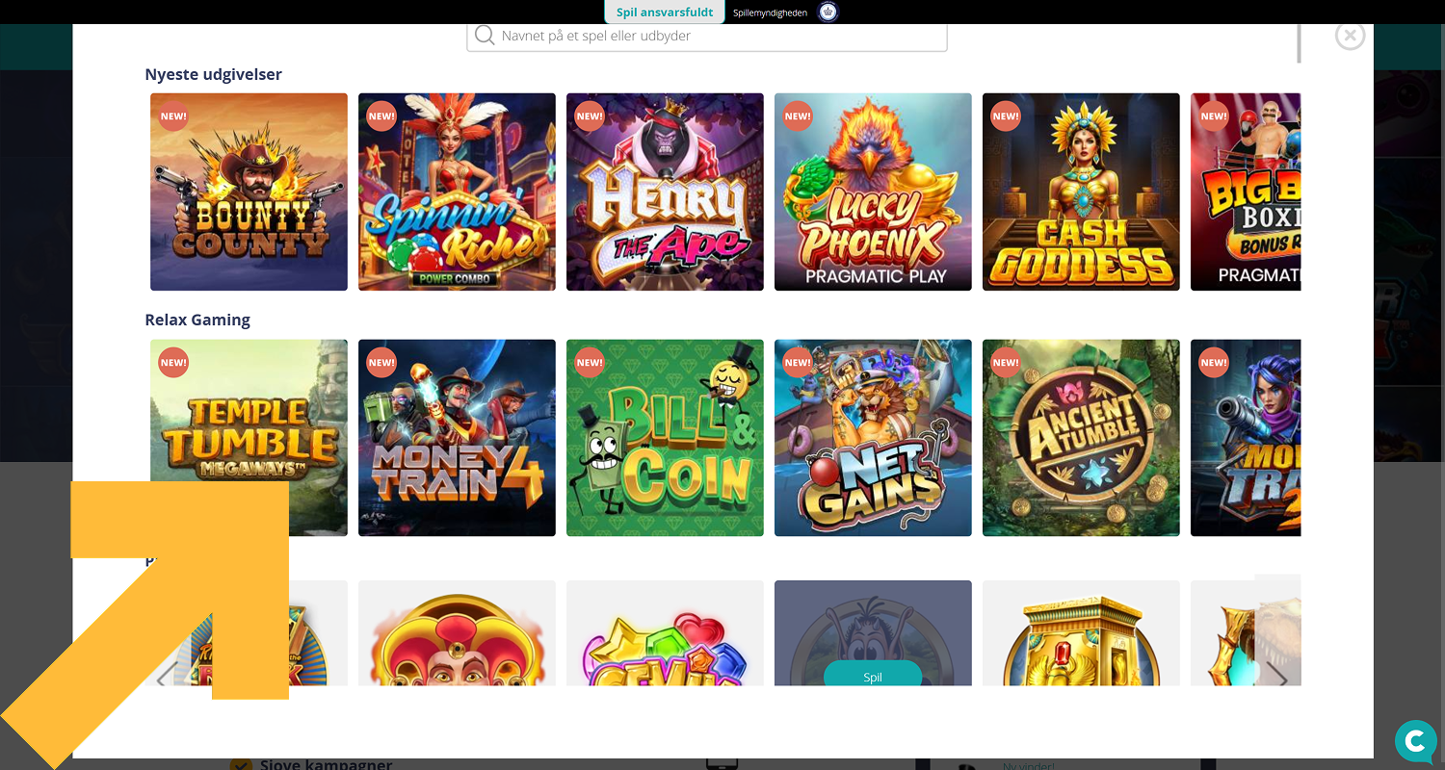Launch the Lucky Phoenix game

click(x=873, y=192)
